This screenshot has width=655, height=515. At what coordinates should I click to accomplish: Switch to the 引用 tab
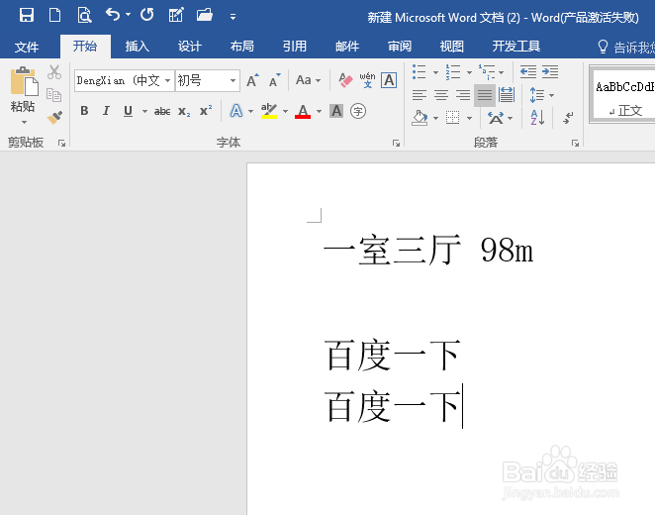295,47
